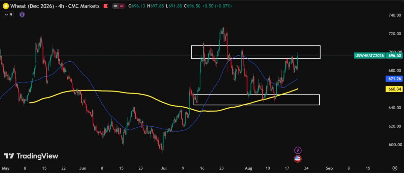The image size is (404, 173).
Task: Click the Jul label on time axis
Action: point(164,168)
